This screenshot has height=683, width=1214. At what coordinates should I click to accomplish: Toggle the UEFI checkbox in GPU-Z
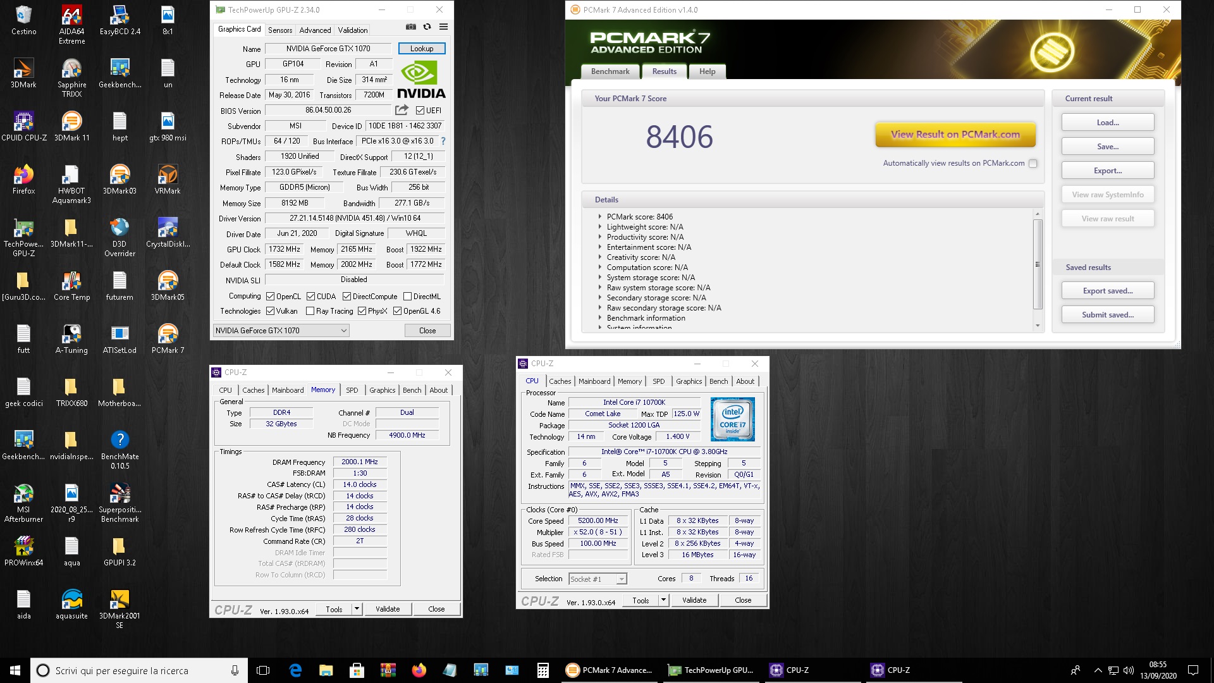[x=420, y=110]
